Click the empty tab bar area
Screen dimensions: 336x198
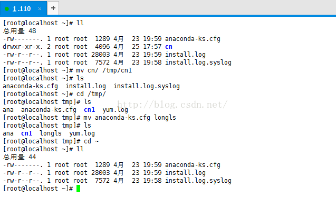197,8
